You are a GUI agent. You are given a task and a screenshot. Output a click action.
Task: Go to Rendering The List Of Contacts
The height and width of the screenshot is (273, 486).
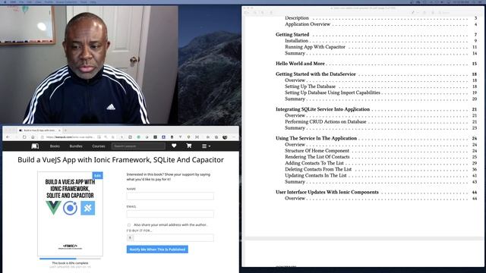click(317, 157)
